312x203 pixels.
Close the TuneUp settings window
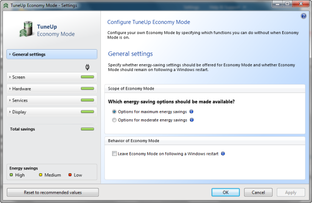(x=301, y=4)
